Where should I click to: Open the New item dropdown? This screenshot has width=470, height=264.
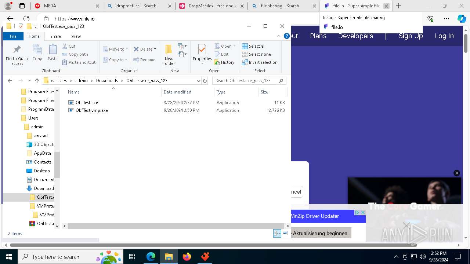[x=182, y=46]
